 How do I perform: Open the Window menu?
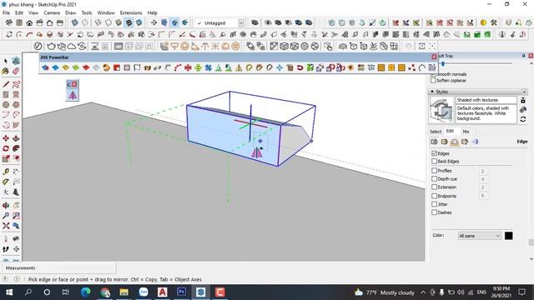(106, 12)
